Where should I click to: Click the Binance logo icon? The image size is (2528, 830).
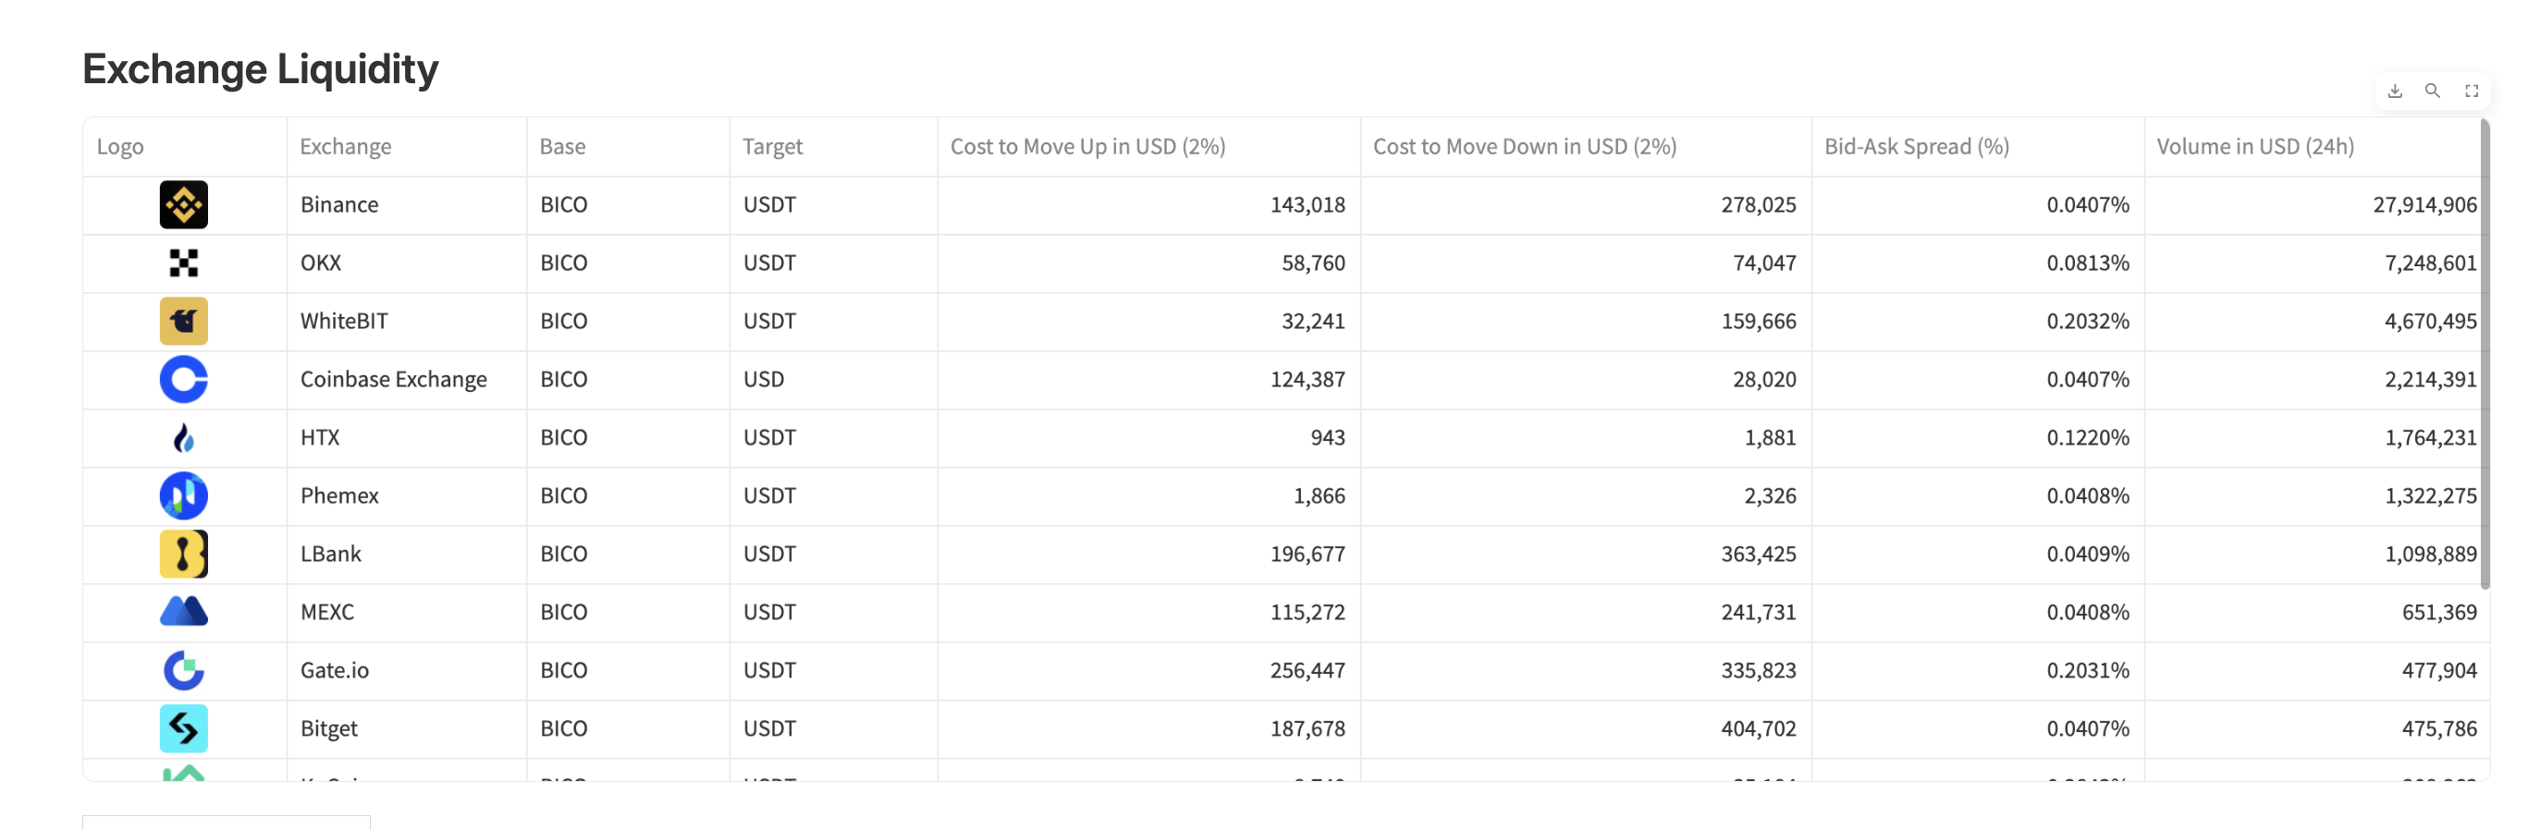[183, 205]
